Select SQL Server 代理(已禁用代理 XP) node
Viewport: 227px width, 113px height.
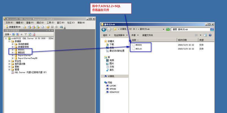pos(31,72)
